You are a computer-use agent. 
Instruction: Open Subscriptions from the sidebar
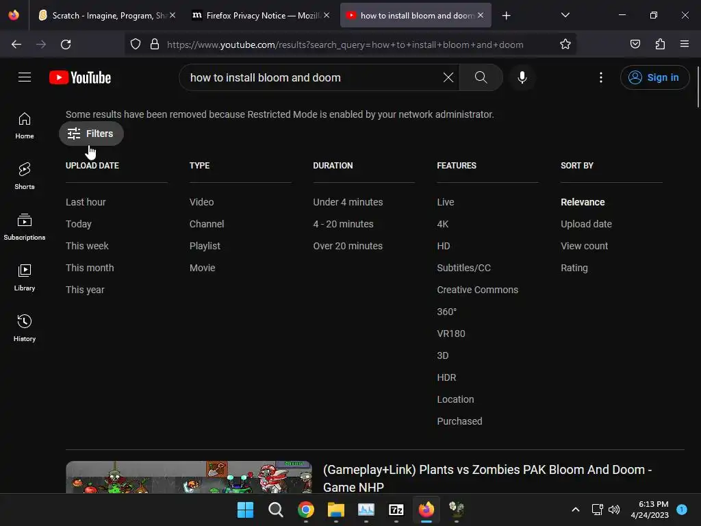pyautogui.click(x=25, y=227)
